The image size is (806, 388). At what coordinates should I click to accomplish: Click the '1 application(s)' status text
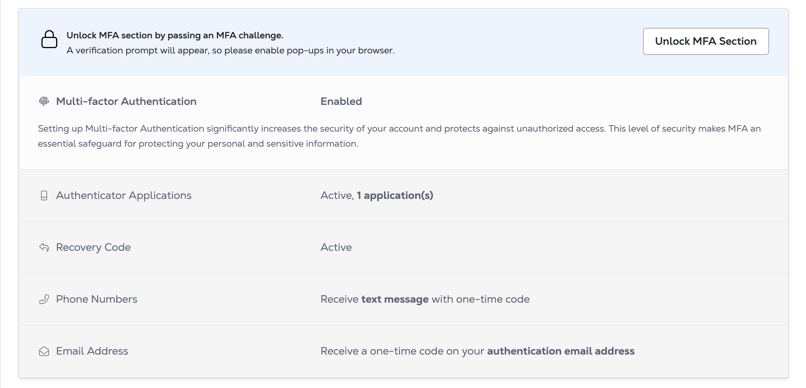click(x=395, y=196)
